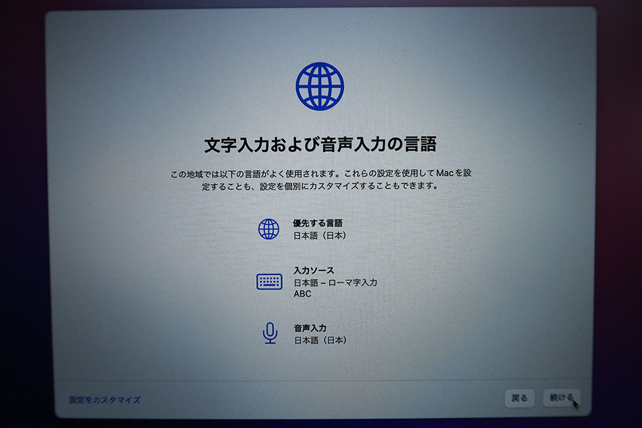Click the description paragraph starting この地域では
Image resolution: width=642 pixels, height=428 pixels.
click(x=320, y=179)
